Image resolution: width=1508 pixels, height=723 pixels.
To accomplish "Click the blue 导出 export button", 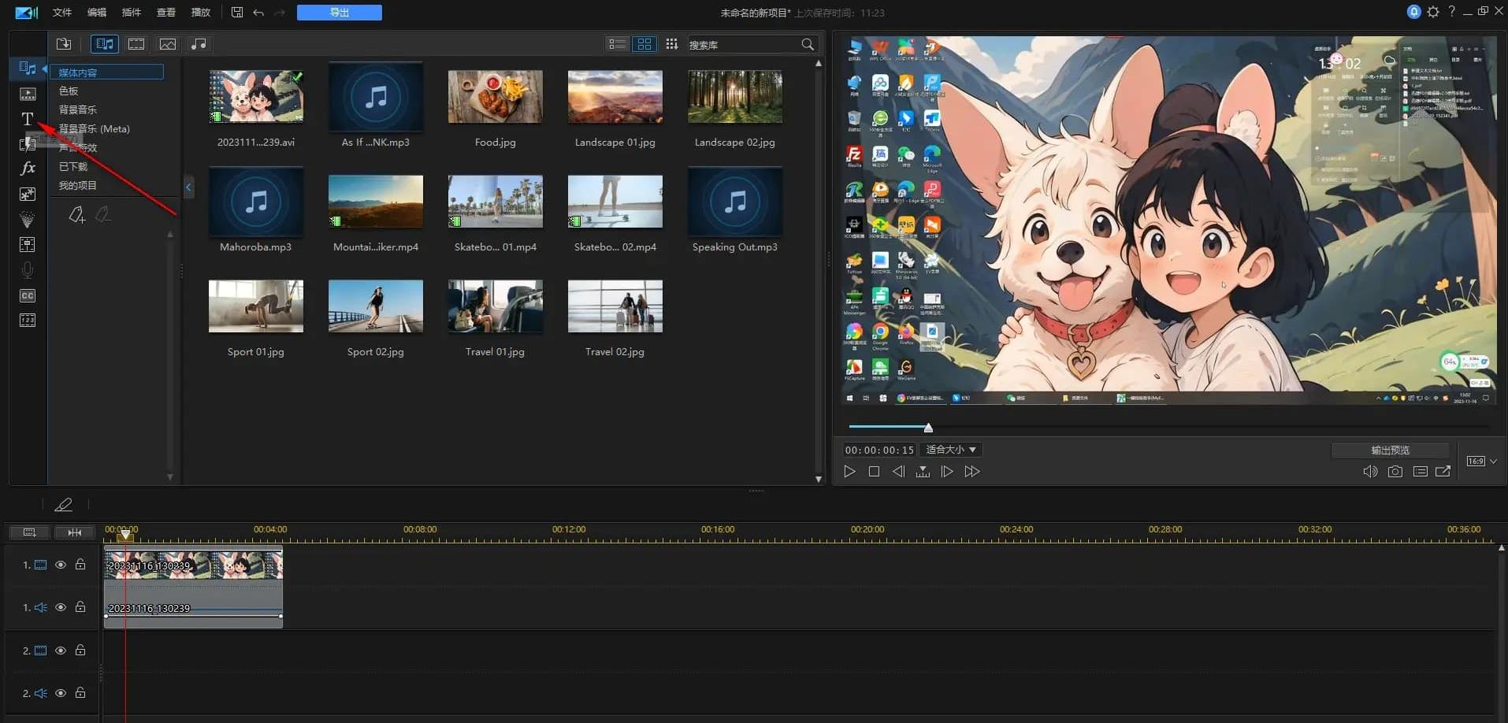I will 340,13.
